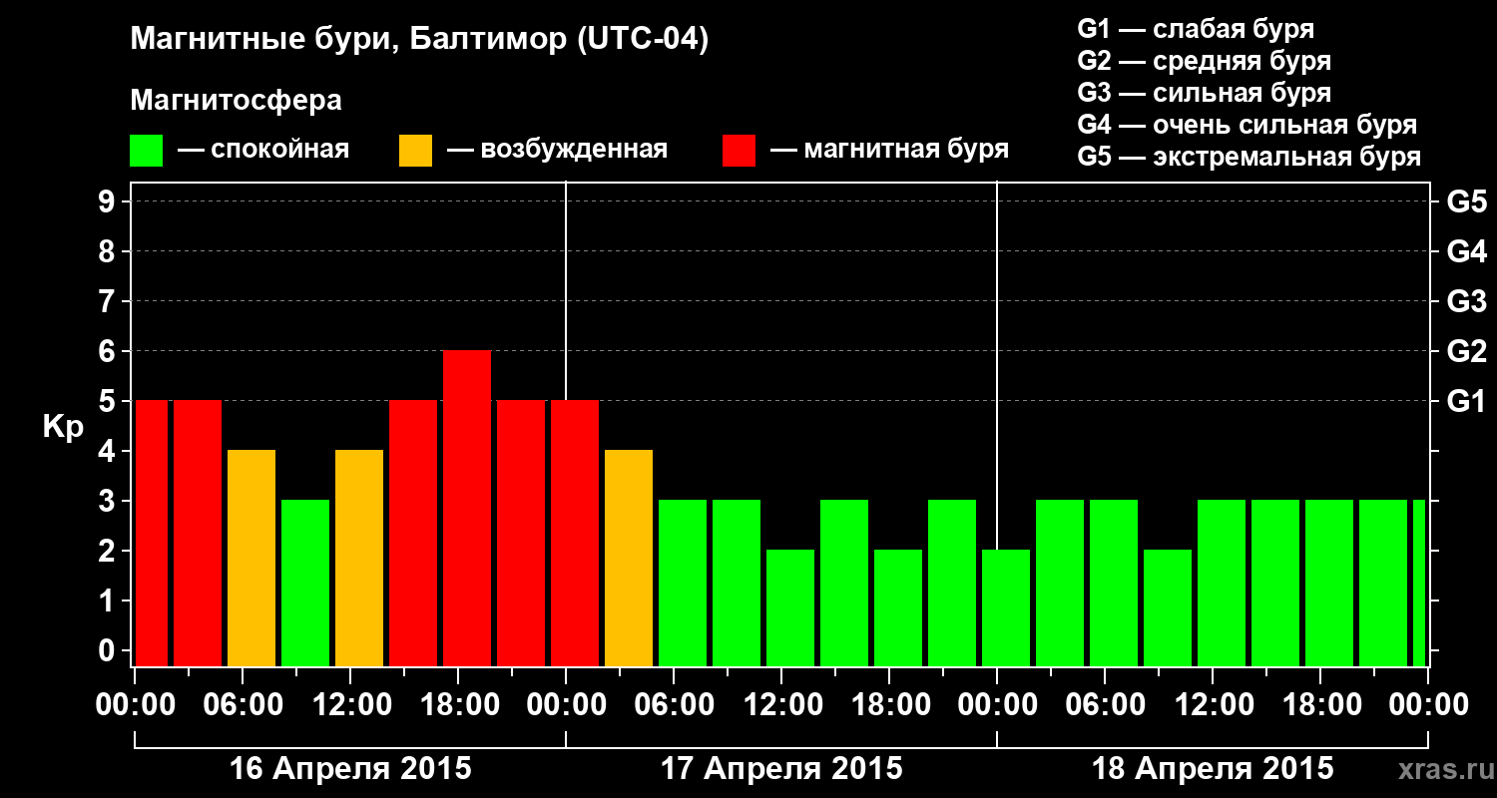Viewport: 1497px width, 798px height.
Task: Click the '18:00' time label above 17 Апреля
Action: click(889, 705)
